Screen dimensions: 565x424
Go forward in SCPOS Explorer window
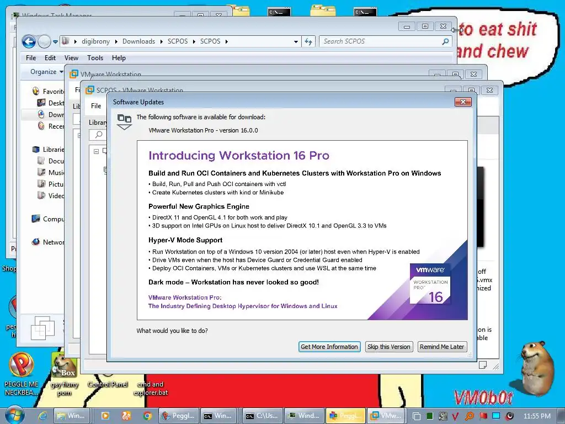click(44, 41)
